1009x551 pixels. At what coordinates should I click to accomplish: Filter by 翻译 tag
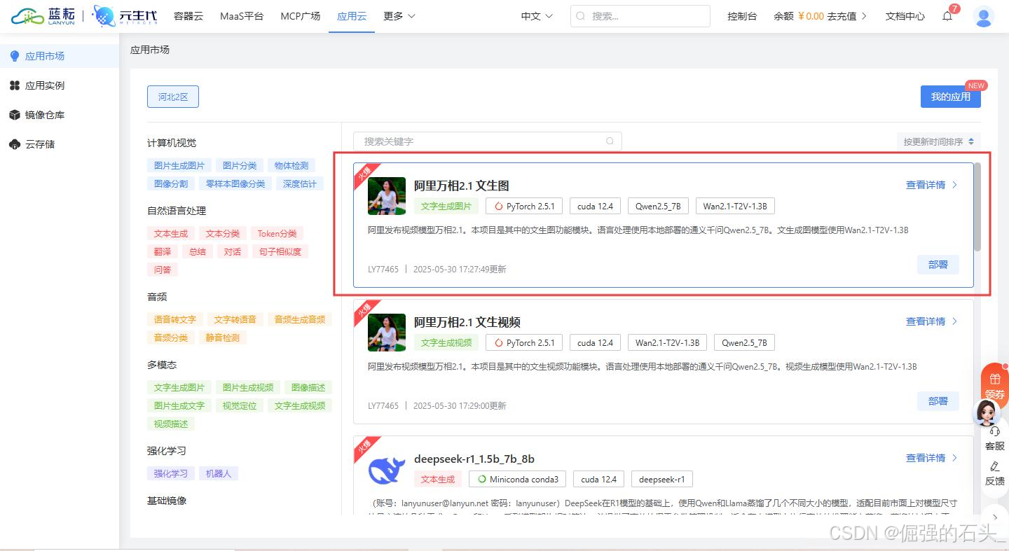[163, 252]
